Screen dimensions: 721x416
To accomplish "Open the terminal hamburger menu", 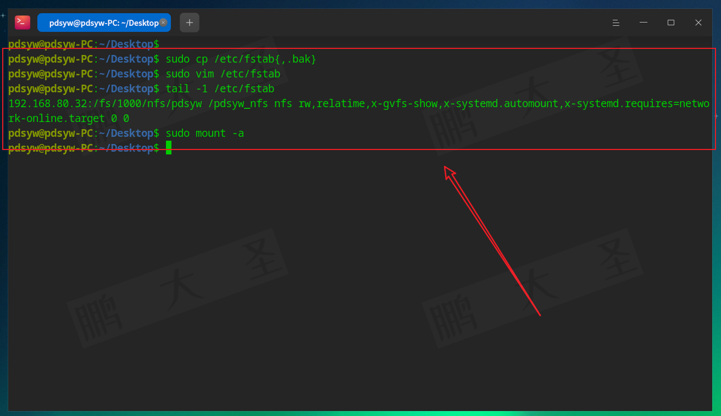I will click(x=616, y=23).
